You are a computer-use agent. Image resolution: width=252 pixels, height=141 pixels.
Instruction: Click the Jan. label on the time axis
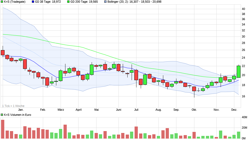pyautogui.click(x=21, y=110)
